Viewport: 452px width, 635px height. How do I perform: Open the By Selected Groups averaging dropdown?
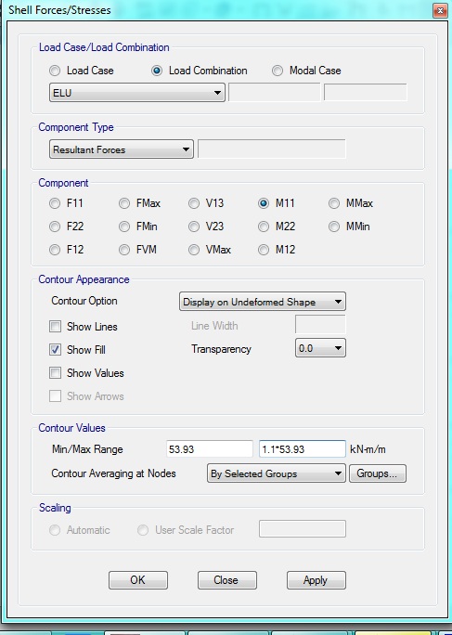(x=277, y=473)
